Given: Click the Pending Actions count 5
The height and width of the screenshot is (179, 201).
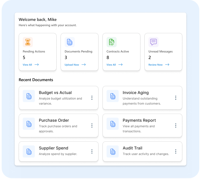Looking at the screenshot, I should [24, 57].
